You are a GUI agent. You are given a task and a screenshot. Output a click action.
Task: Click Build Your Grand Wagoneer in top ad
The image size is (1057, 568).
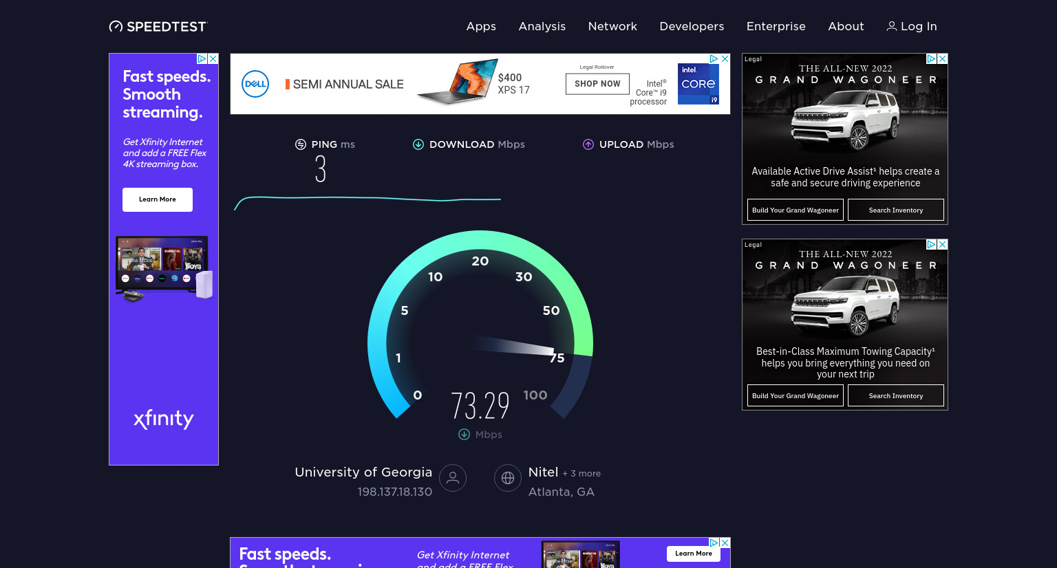tap(796, 210)
